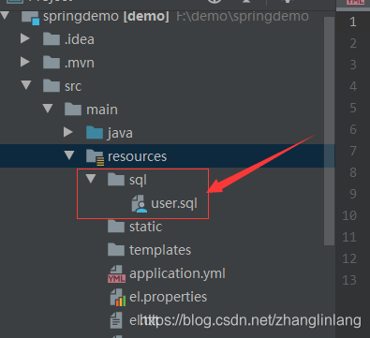Select the main tree entry
The height and width of the screenshot is (338, 370).
click(x=102, y=110)
